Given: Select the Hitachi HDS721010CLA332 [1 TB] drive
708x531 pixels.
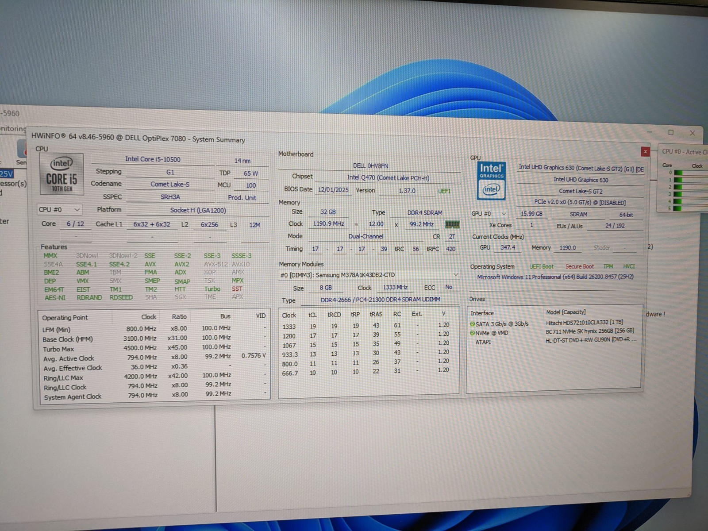Looking at the screenshot, I should 584,323.
